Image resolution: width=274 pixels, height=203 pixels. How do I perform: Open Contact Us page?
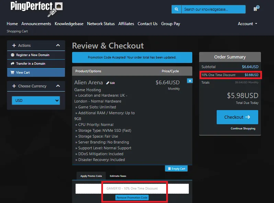pyautogui.click(x=148, y=24)
